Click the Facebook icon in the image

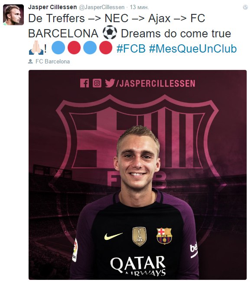[85, 83]
